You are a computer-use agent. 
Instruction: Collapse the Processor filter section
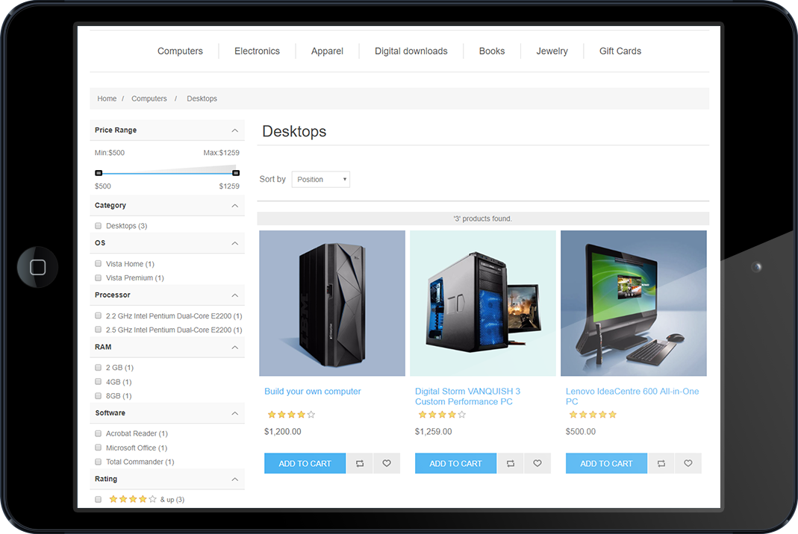(234, 295)
